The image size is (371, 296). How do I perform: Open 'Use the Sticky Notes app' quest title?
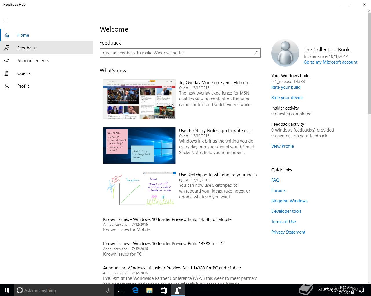coord(215,131)
